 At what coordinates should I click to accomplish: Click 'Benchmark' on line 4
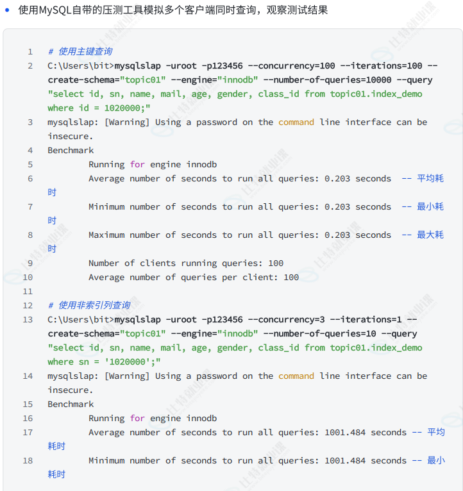pyautogui.click(x=71, y=150)
